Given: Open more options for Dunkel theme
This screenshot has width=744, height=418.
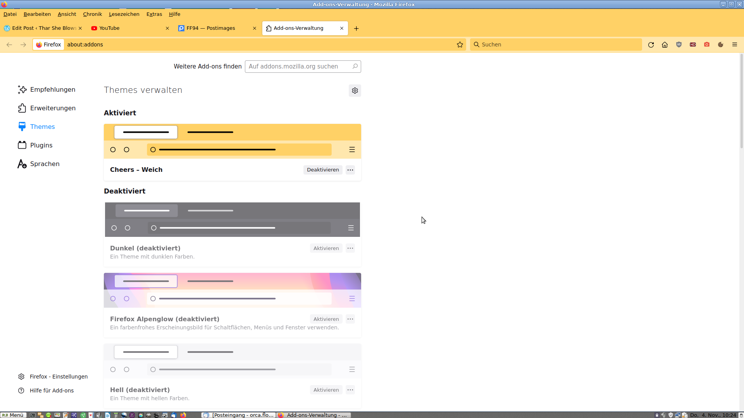Looking at the screenshot, I should click(350, 248).
